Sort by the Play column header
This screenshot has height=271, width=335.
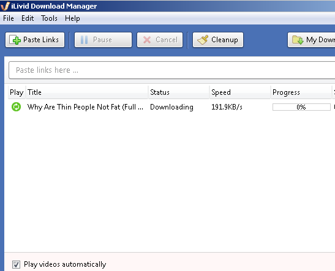tap(17, 92)
